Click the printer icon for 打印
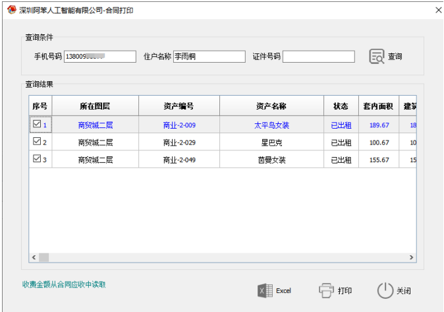The image size is (444, 312). pyautogui.click(x=326, y=290)
